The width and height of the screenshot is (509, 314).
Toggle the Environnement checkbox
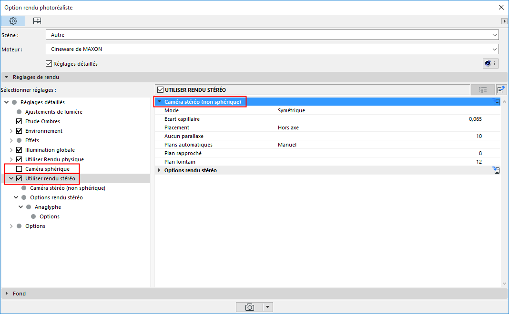[19, 131]
